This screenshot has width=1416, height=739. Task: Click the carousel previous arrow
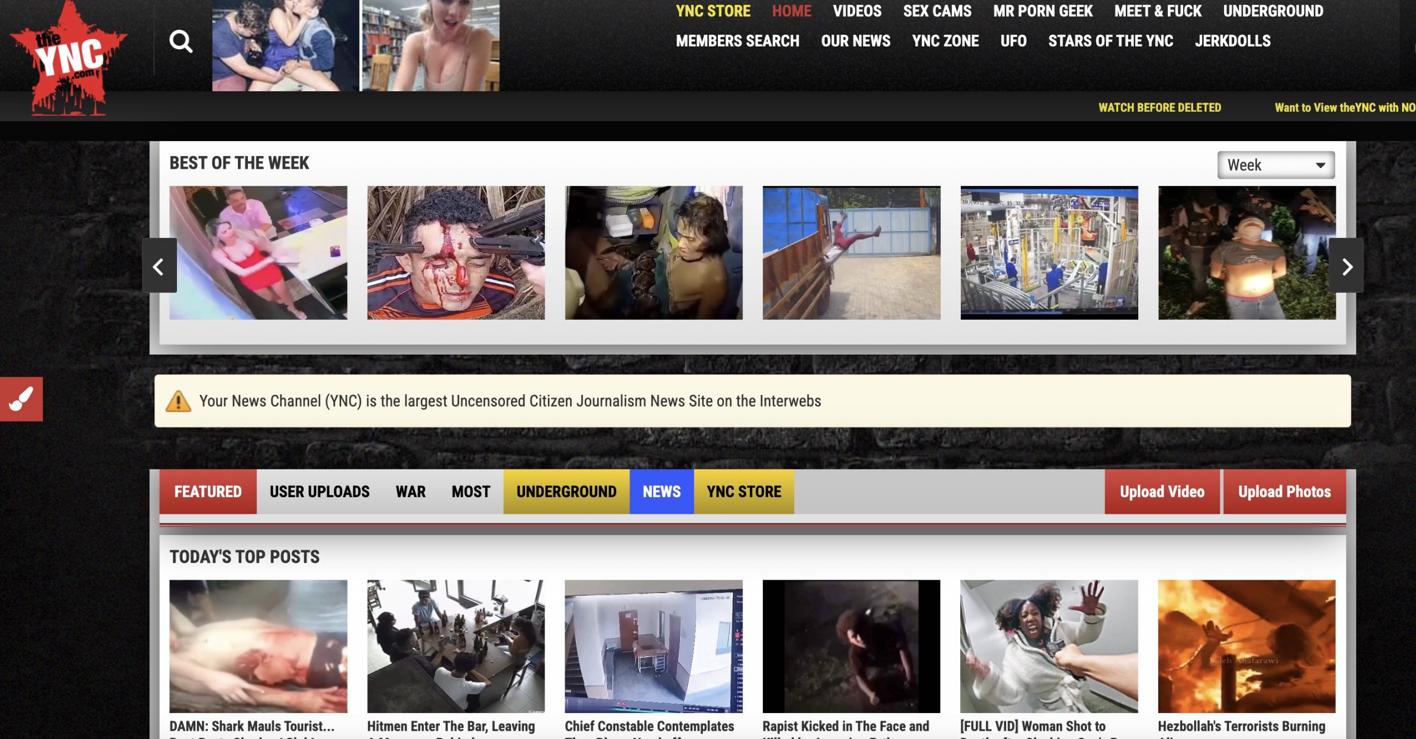[x=158, y=267]
